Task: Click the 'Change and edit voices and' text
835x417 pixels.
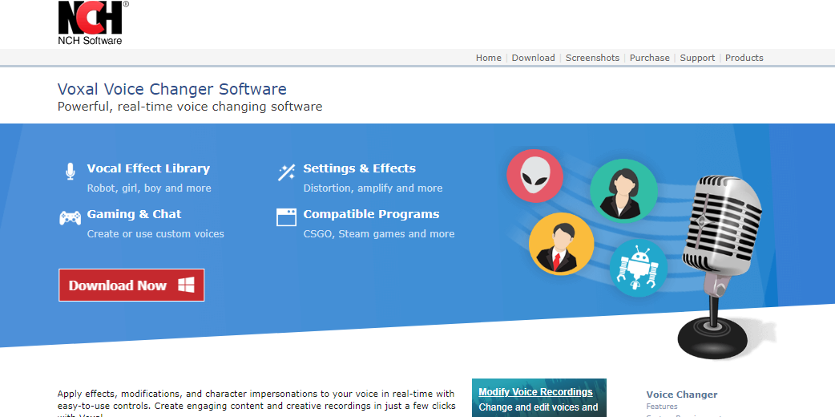Action: pos(538,407)
